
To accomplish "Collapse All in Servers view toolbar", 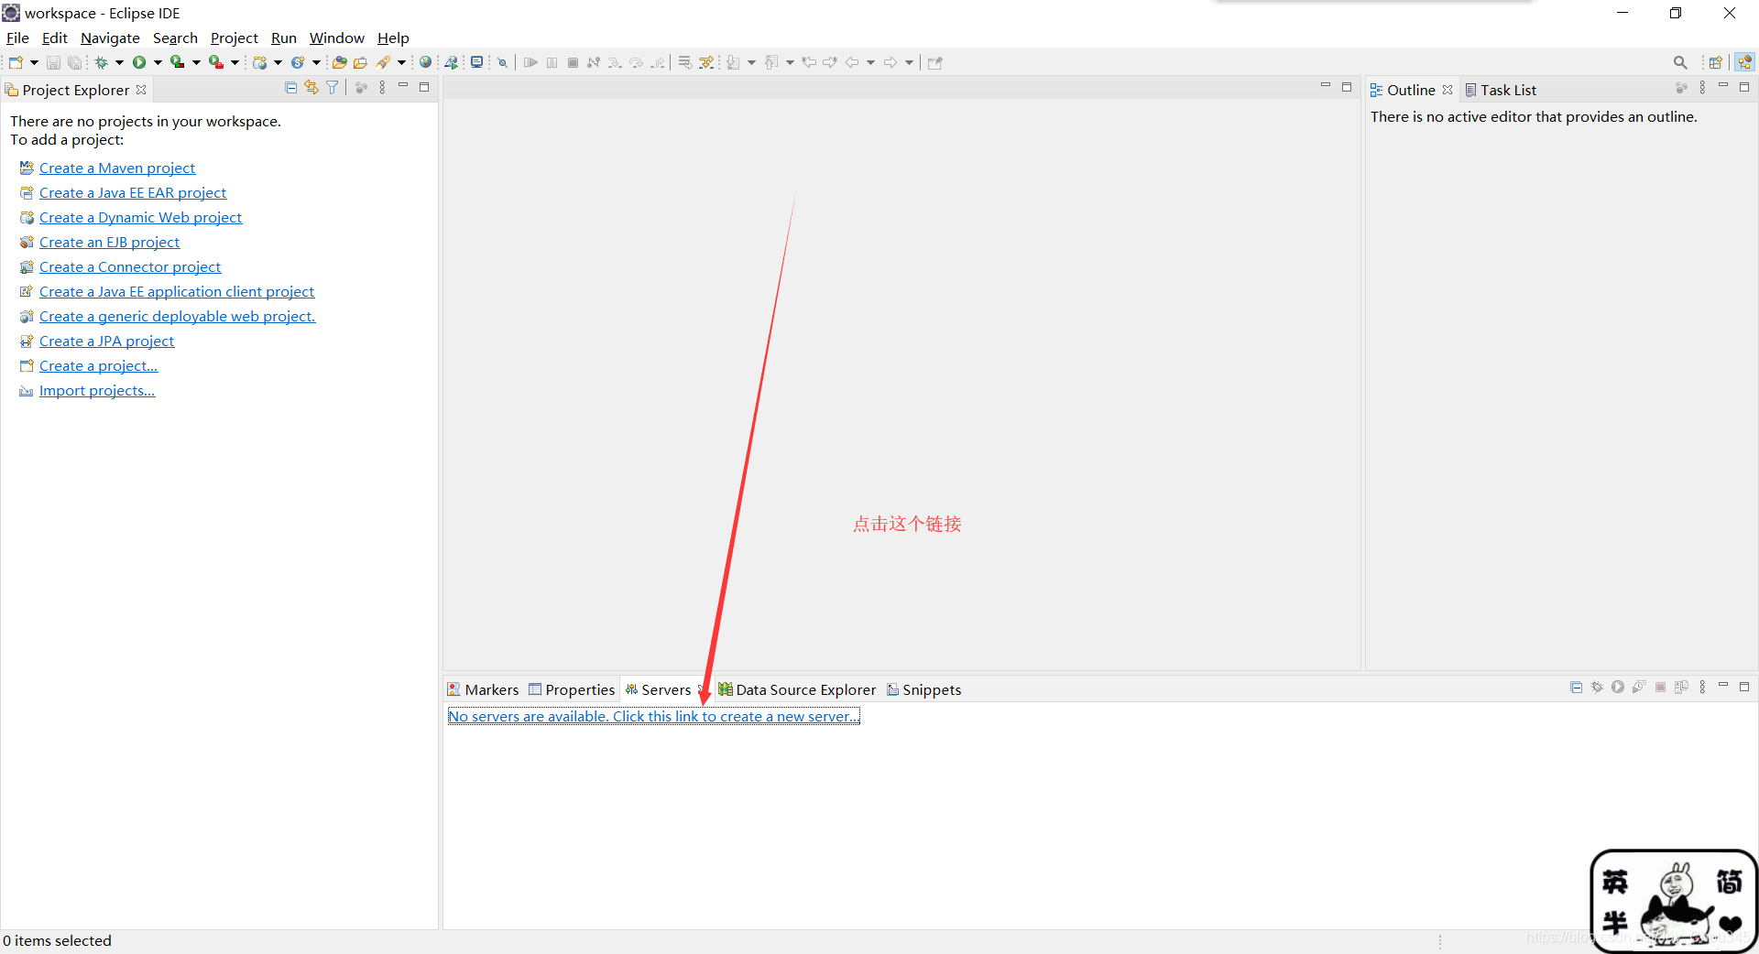I will 1577,688.
